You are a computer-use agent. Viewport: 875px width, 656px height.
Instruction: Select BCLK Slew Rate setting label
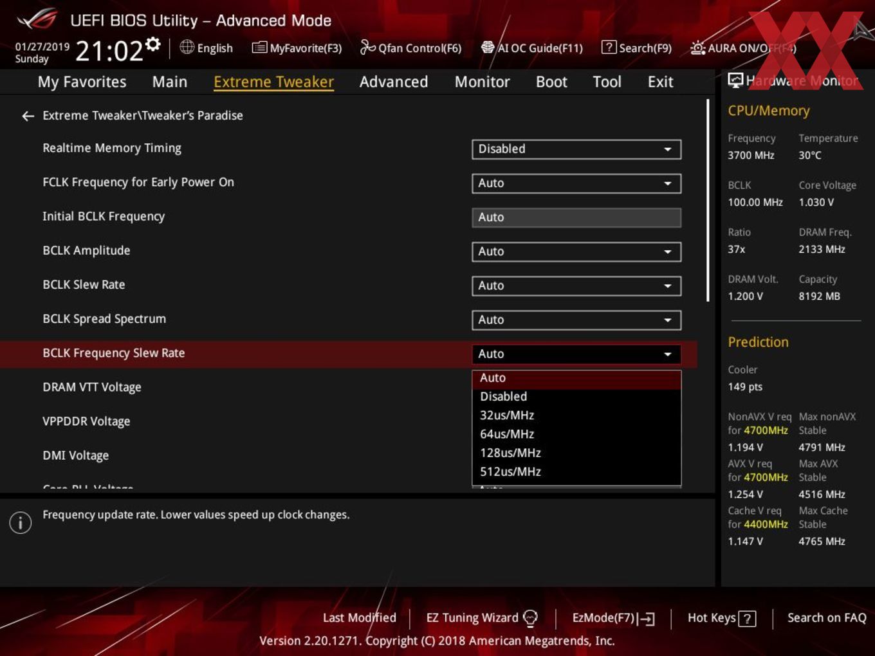pyautogui.click(x=84, y=284)
